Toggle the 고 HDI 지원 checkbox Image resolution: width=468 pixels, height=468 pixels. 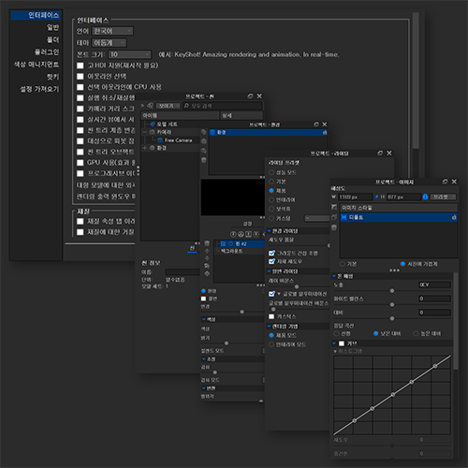point(80,66)
